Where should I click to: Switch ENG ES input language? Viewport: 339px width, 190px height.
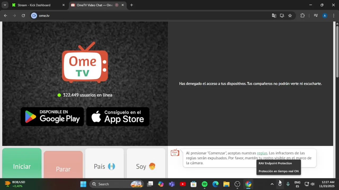(297, 184)
